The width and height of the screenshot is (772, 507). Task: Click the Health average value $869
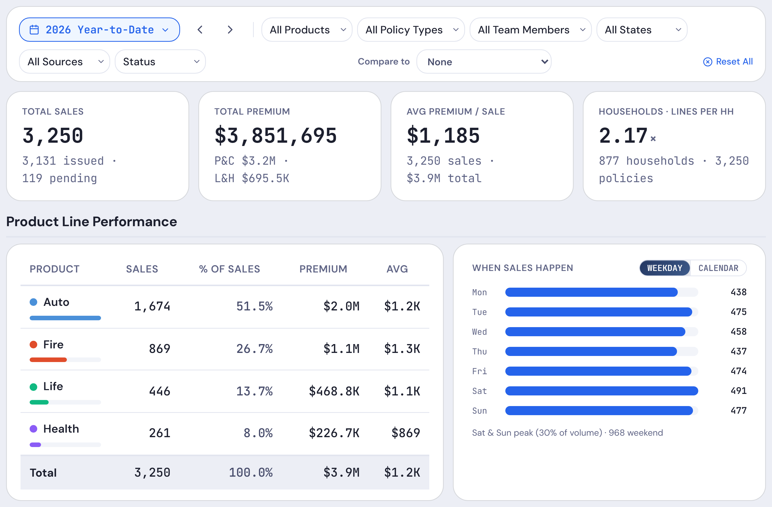click(406, 433)
